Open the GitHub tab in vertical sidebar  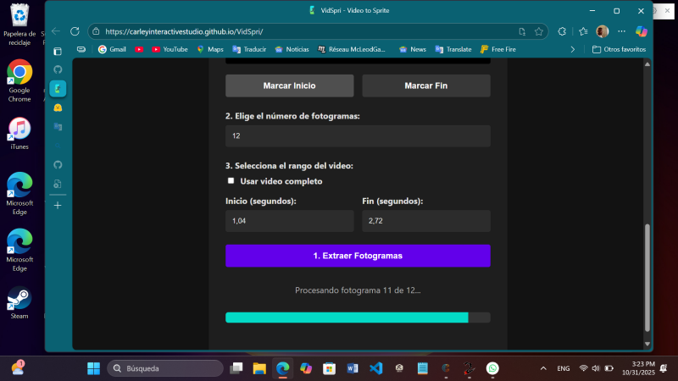pyautogui.click(x=58, y=69)
